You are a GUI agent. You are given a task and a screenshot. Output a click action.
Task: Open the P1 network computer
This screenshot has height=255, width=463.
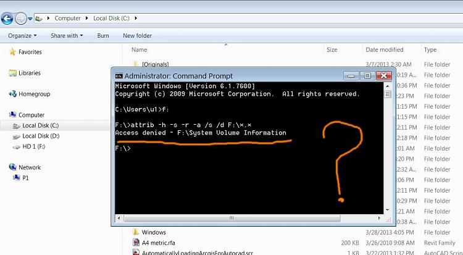pyautogui.click(x=25, y=178)
